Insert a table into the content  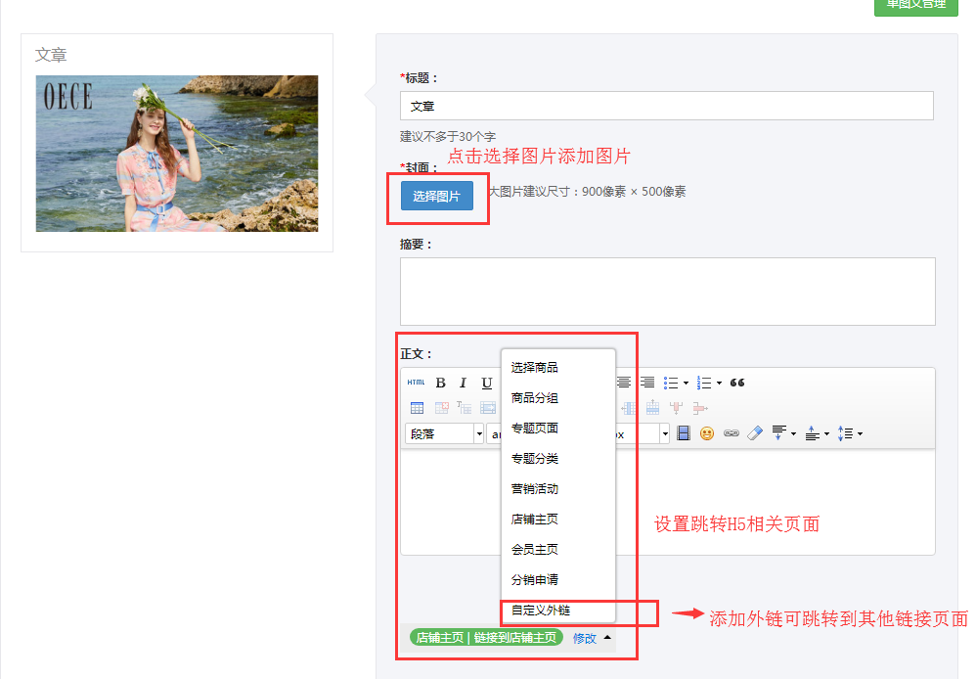tap(417, 408)
